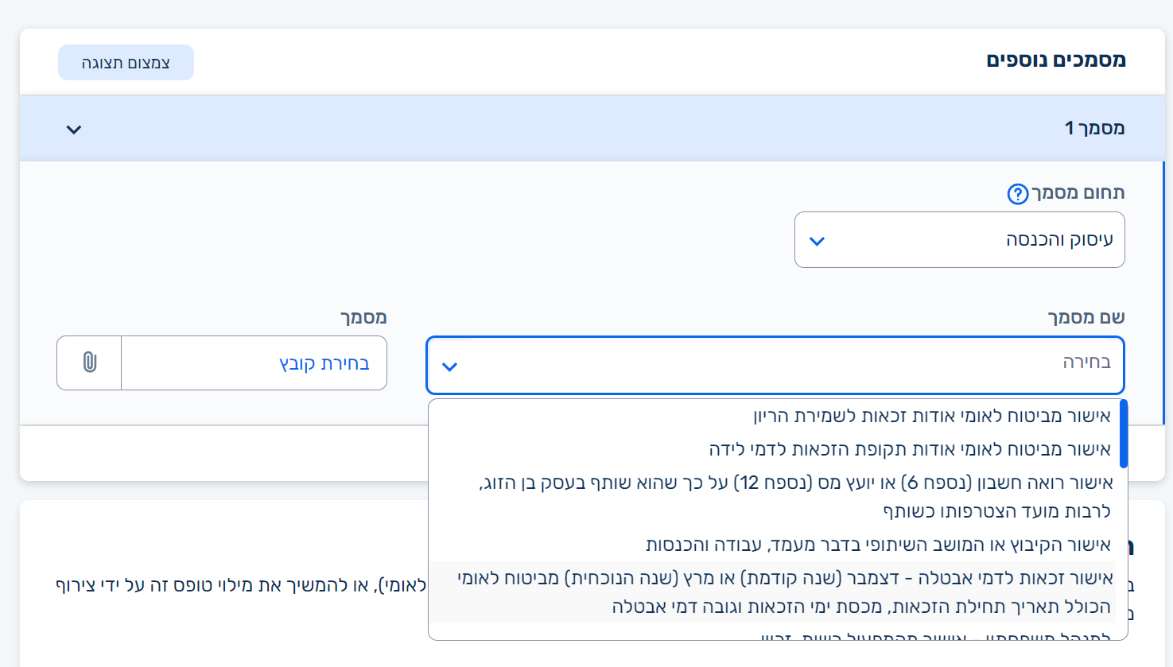Click the document list scrollbar

coord(1123,434)
